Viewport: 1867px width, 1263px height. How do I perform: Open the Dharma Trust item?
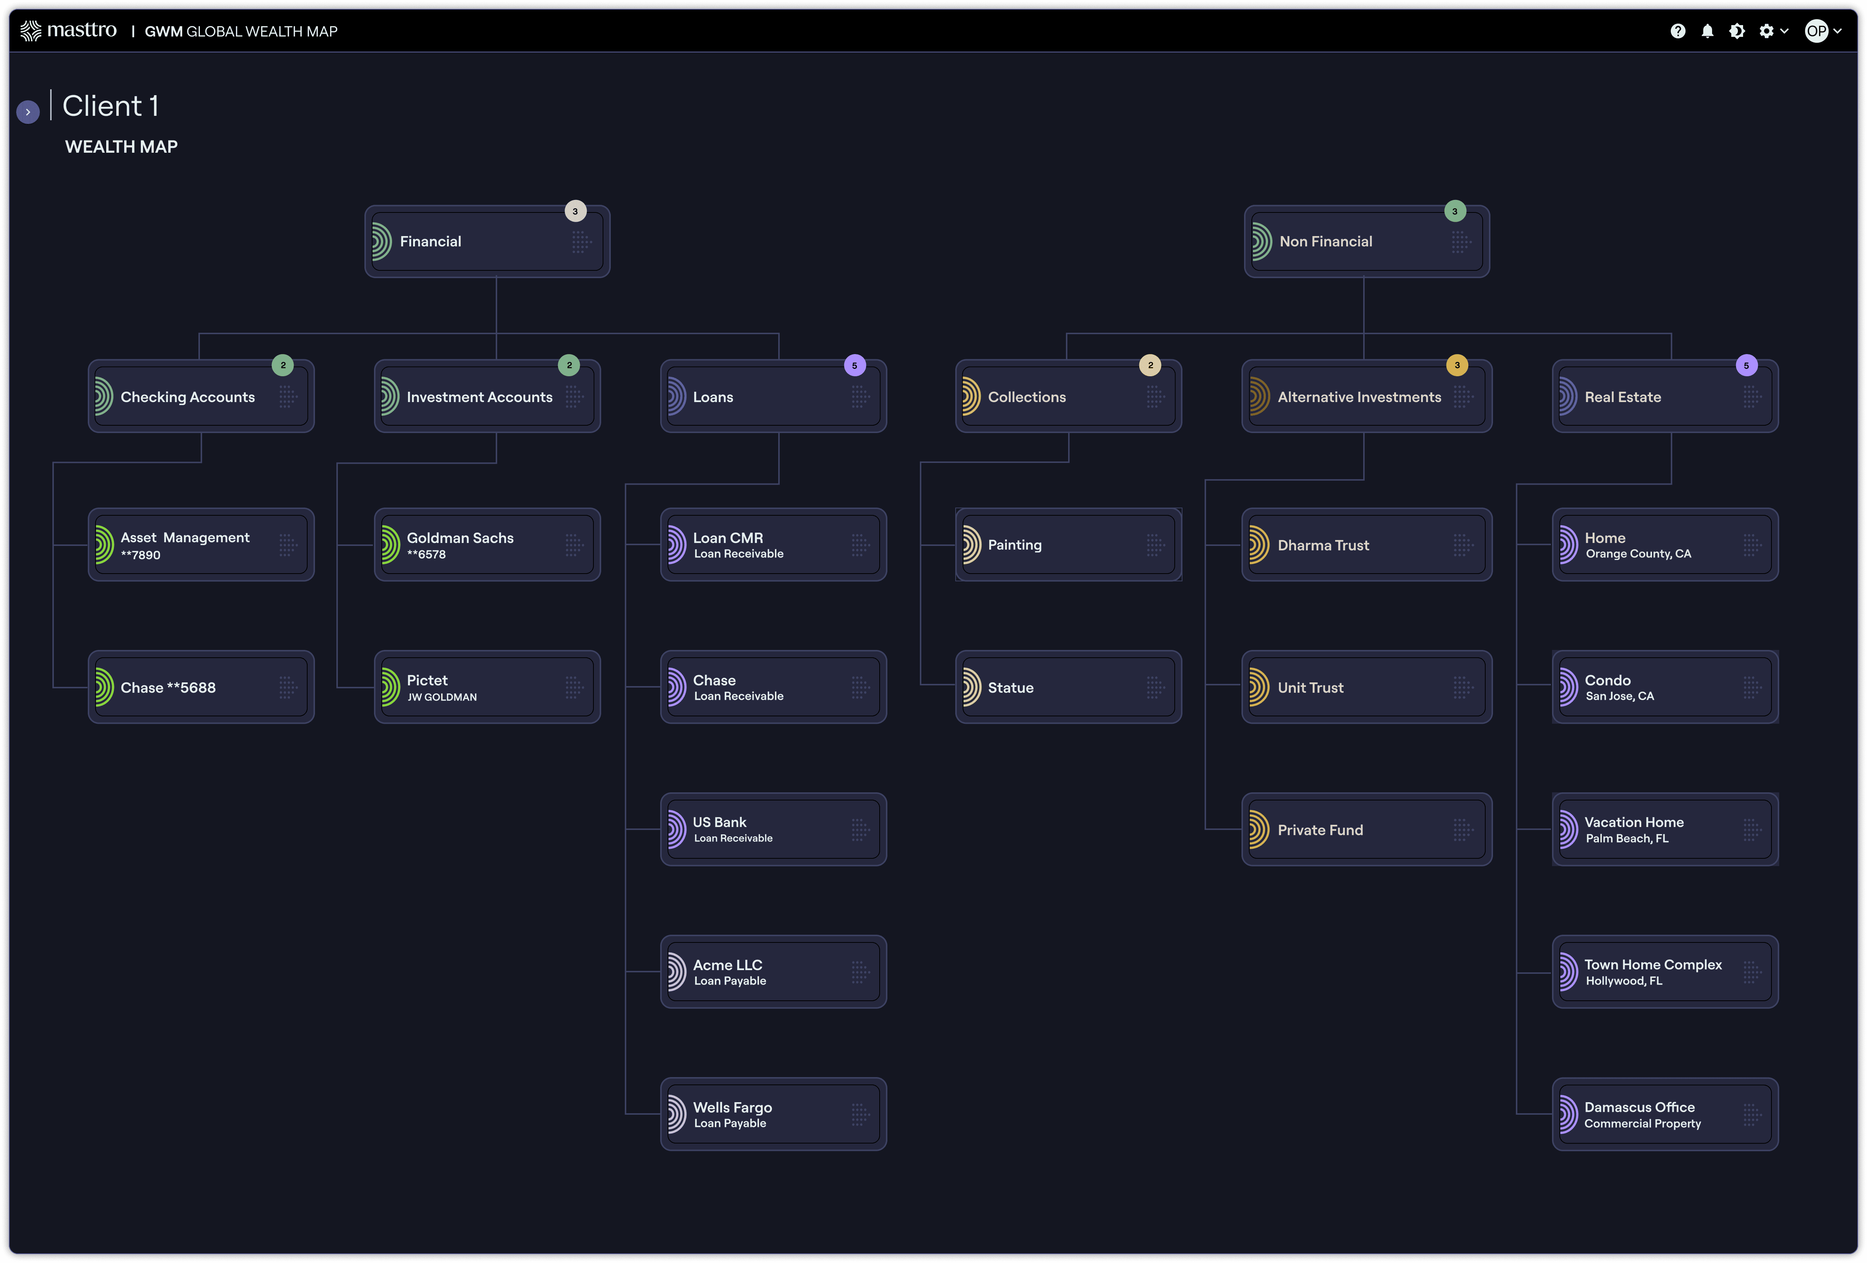1367,545
